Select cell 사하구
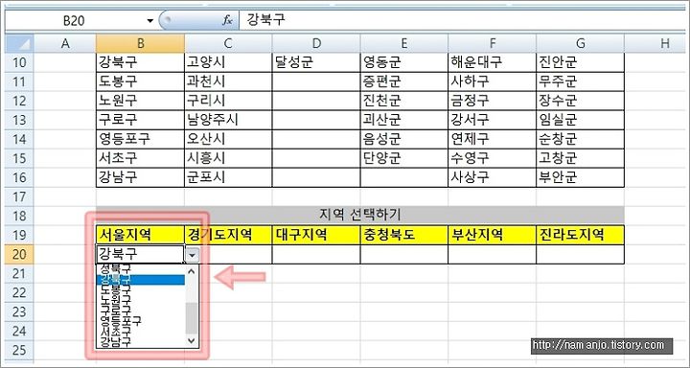The image size is (690, 368). pos(493,81)
